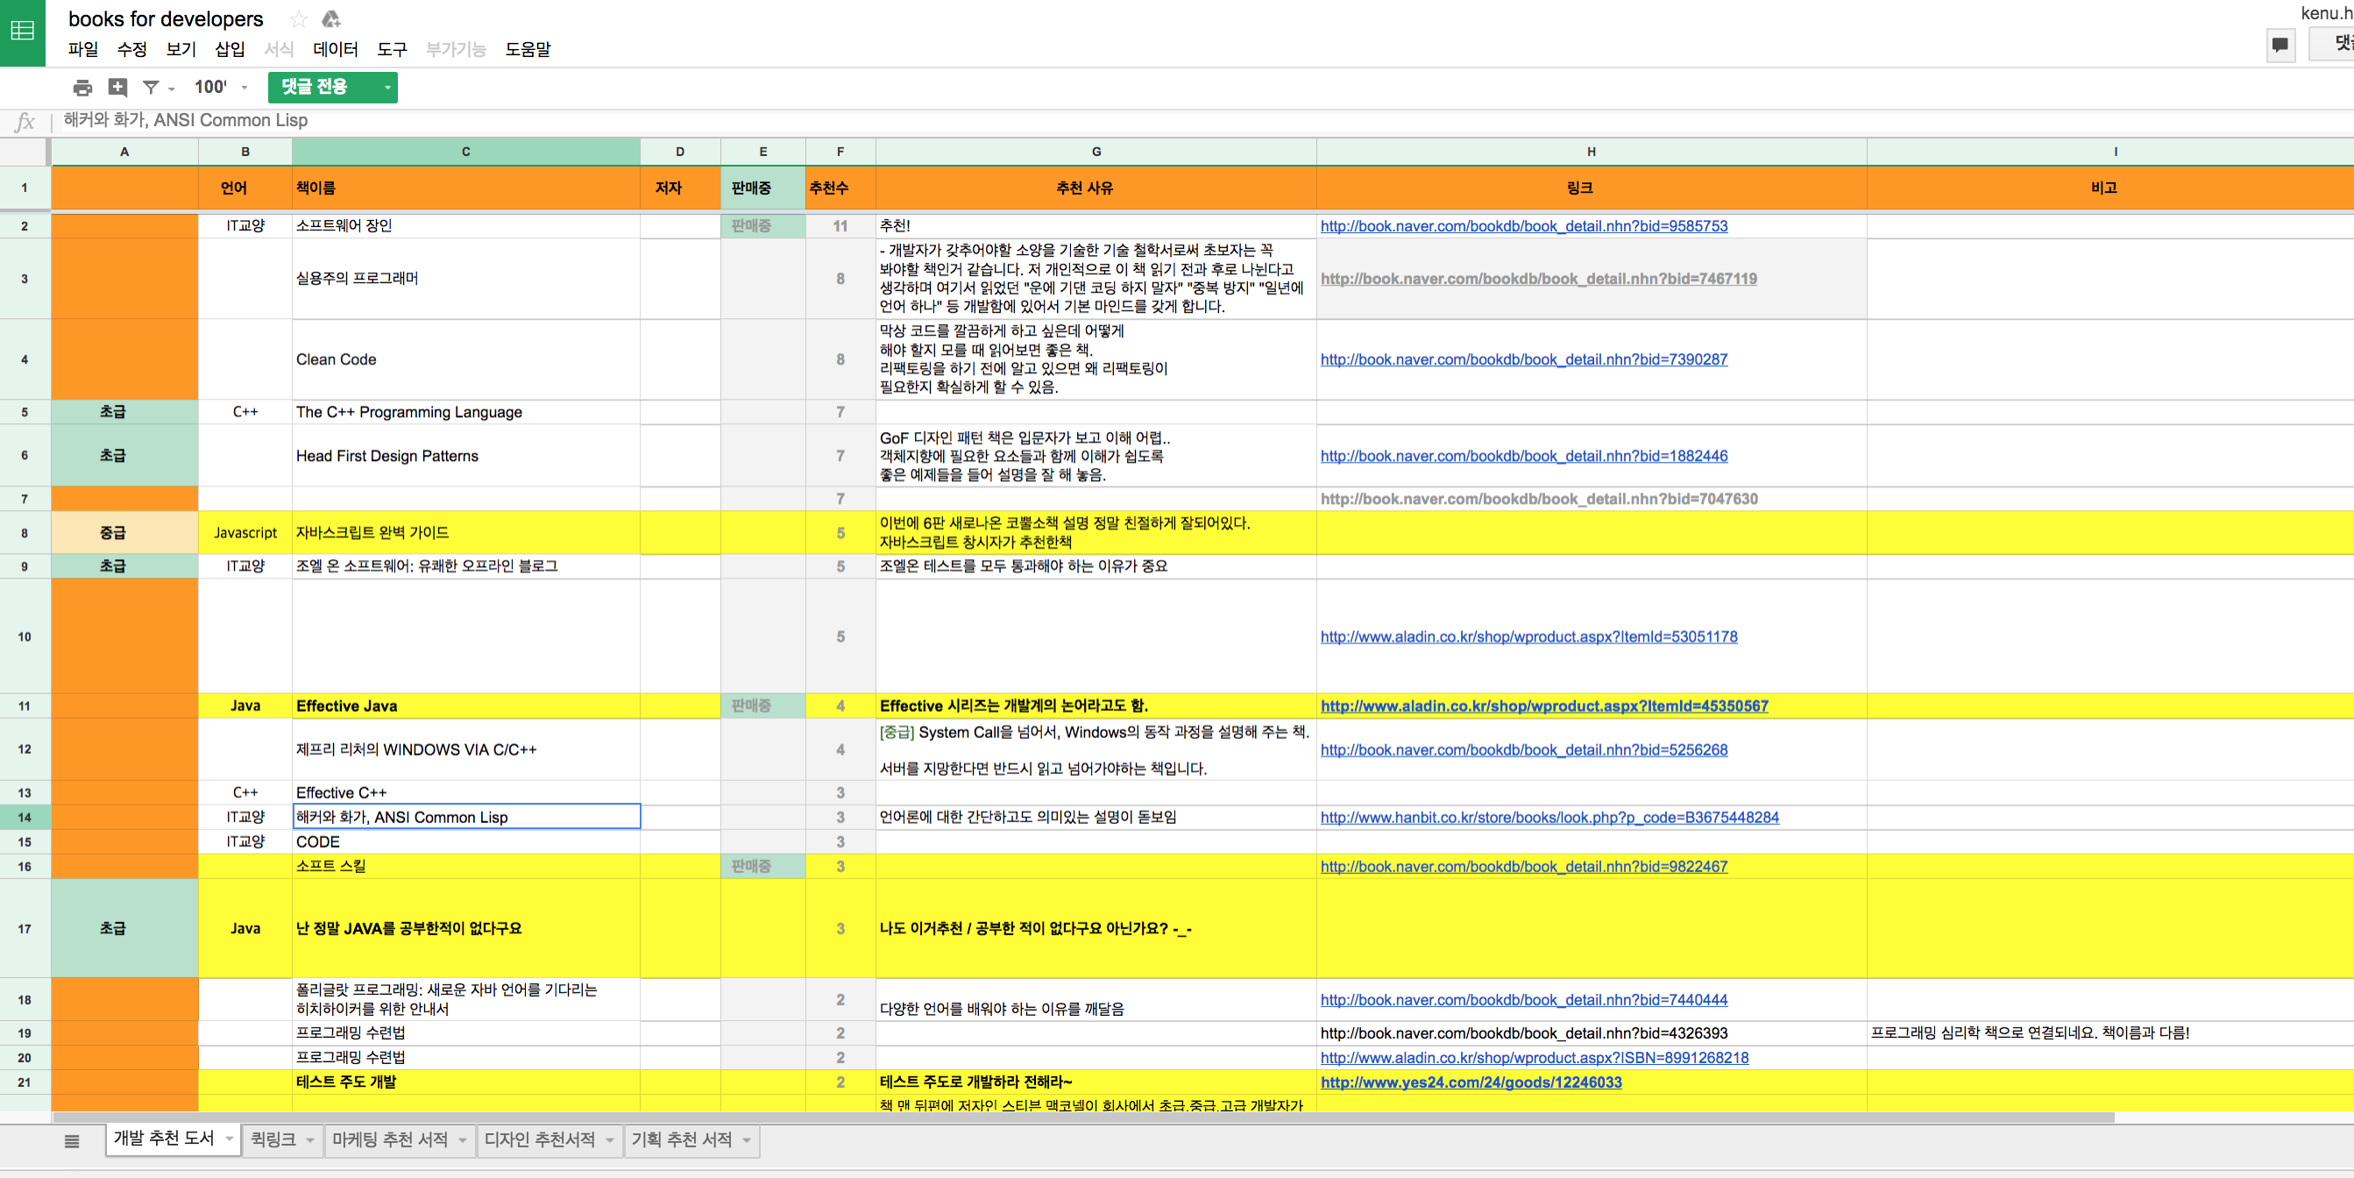The image size is (2354, 1178).
Task: Select the 중급 level cell in row 8
Action: pos(125,533)
